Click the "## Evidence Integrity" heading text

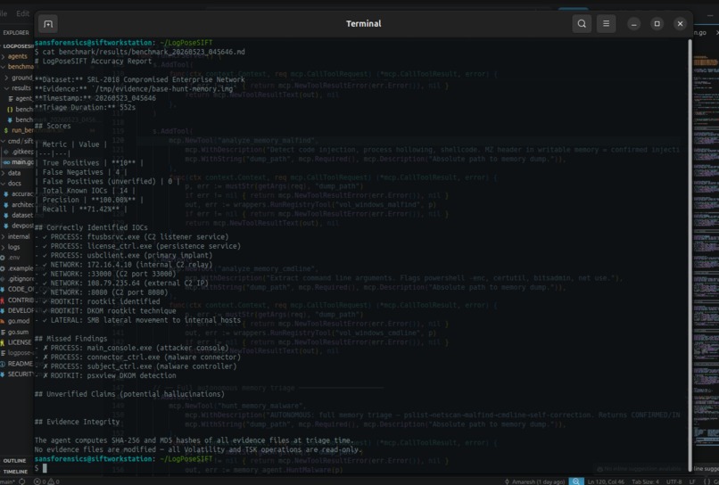pos(77,422)
